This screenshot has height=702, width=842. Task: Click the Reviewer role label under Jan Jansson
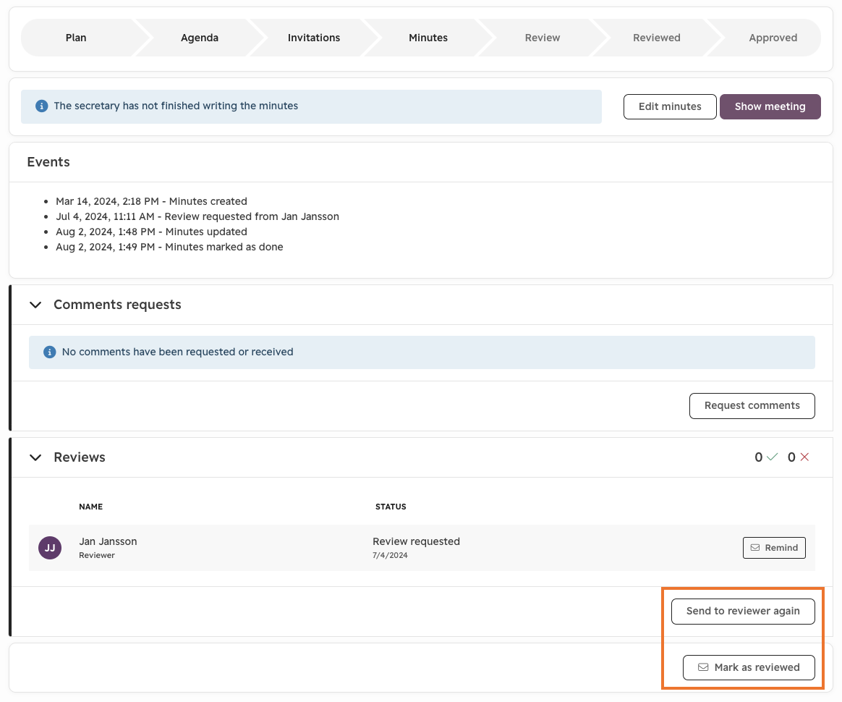[97, 555]
